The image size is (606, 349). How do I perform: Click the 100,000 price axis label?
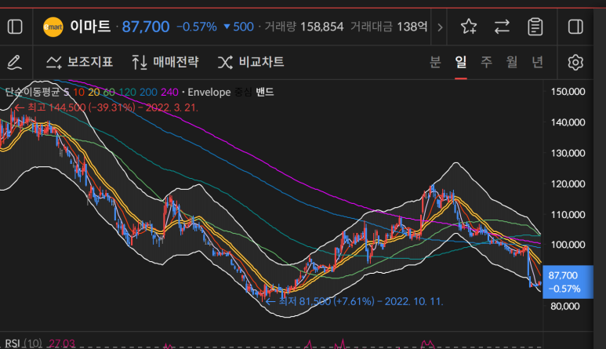point(568,245)
